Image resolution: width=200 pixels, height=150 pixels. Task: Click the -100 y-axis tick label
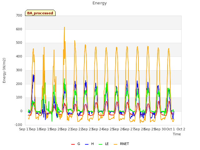coord(18,125)
